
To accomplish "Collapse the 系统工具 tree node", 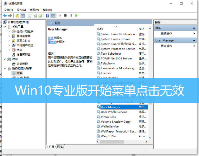I will (x=5, y=27).
